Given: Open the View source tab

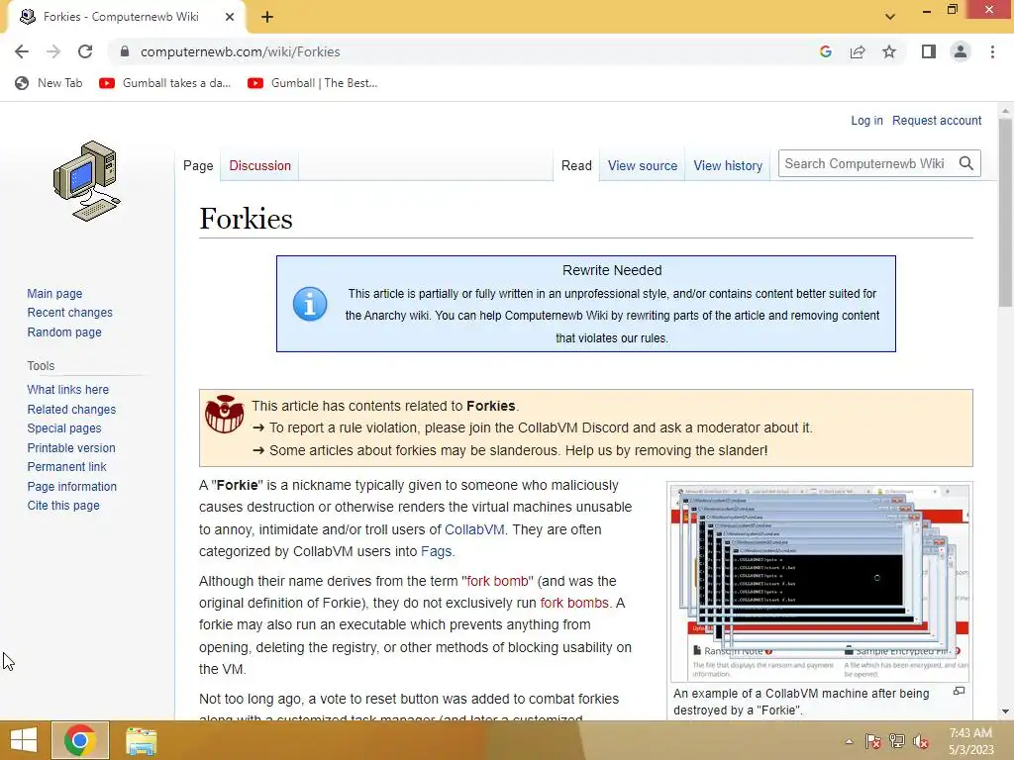Looking at the screenshot, I should coord(642,165).
